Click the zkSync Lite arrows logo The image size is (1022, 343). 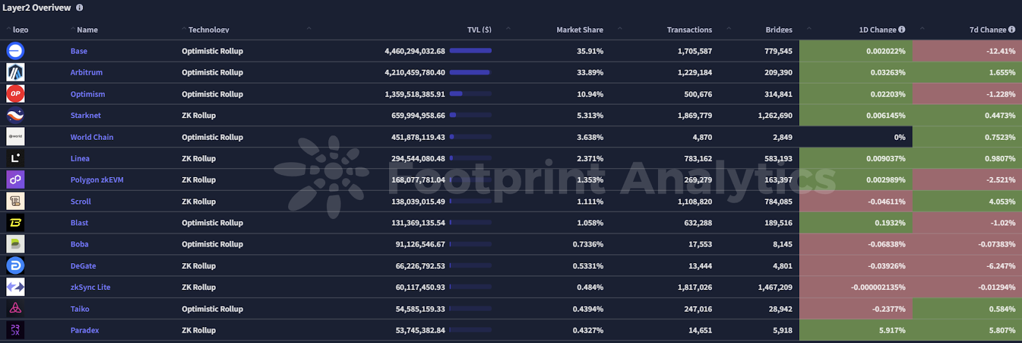point(15,287)
